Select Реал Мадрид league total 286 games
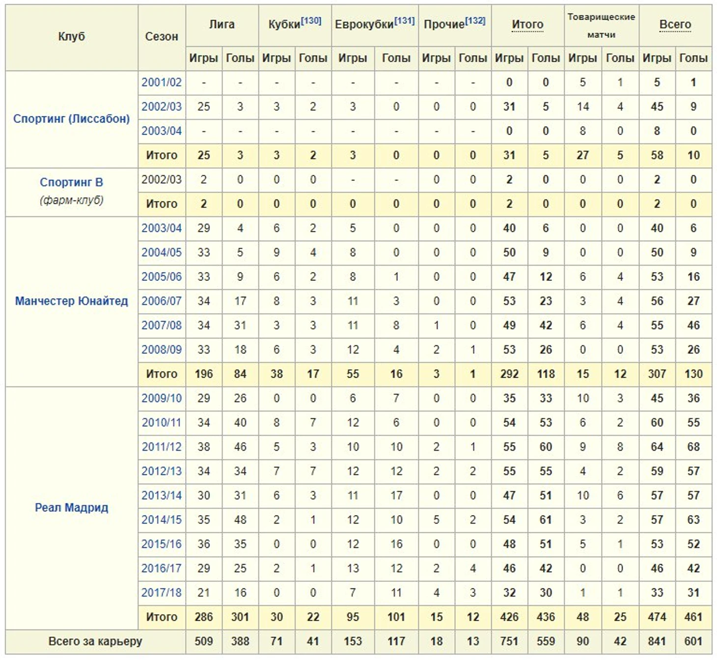Viewport: 717px width, 660px height. [204, 617]
